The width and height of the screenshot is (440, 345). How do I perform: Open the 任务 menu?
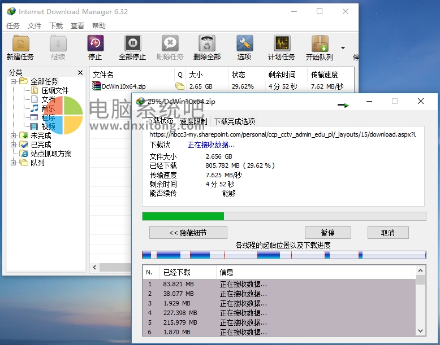click(x=13, y=26)
